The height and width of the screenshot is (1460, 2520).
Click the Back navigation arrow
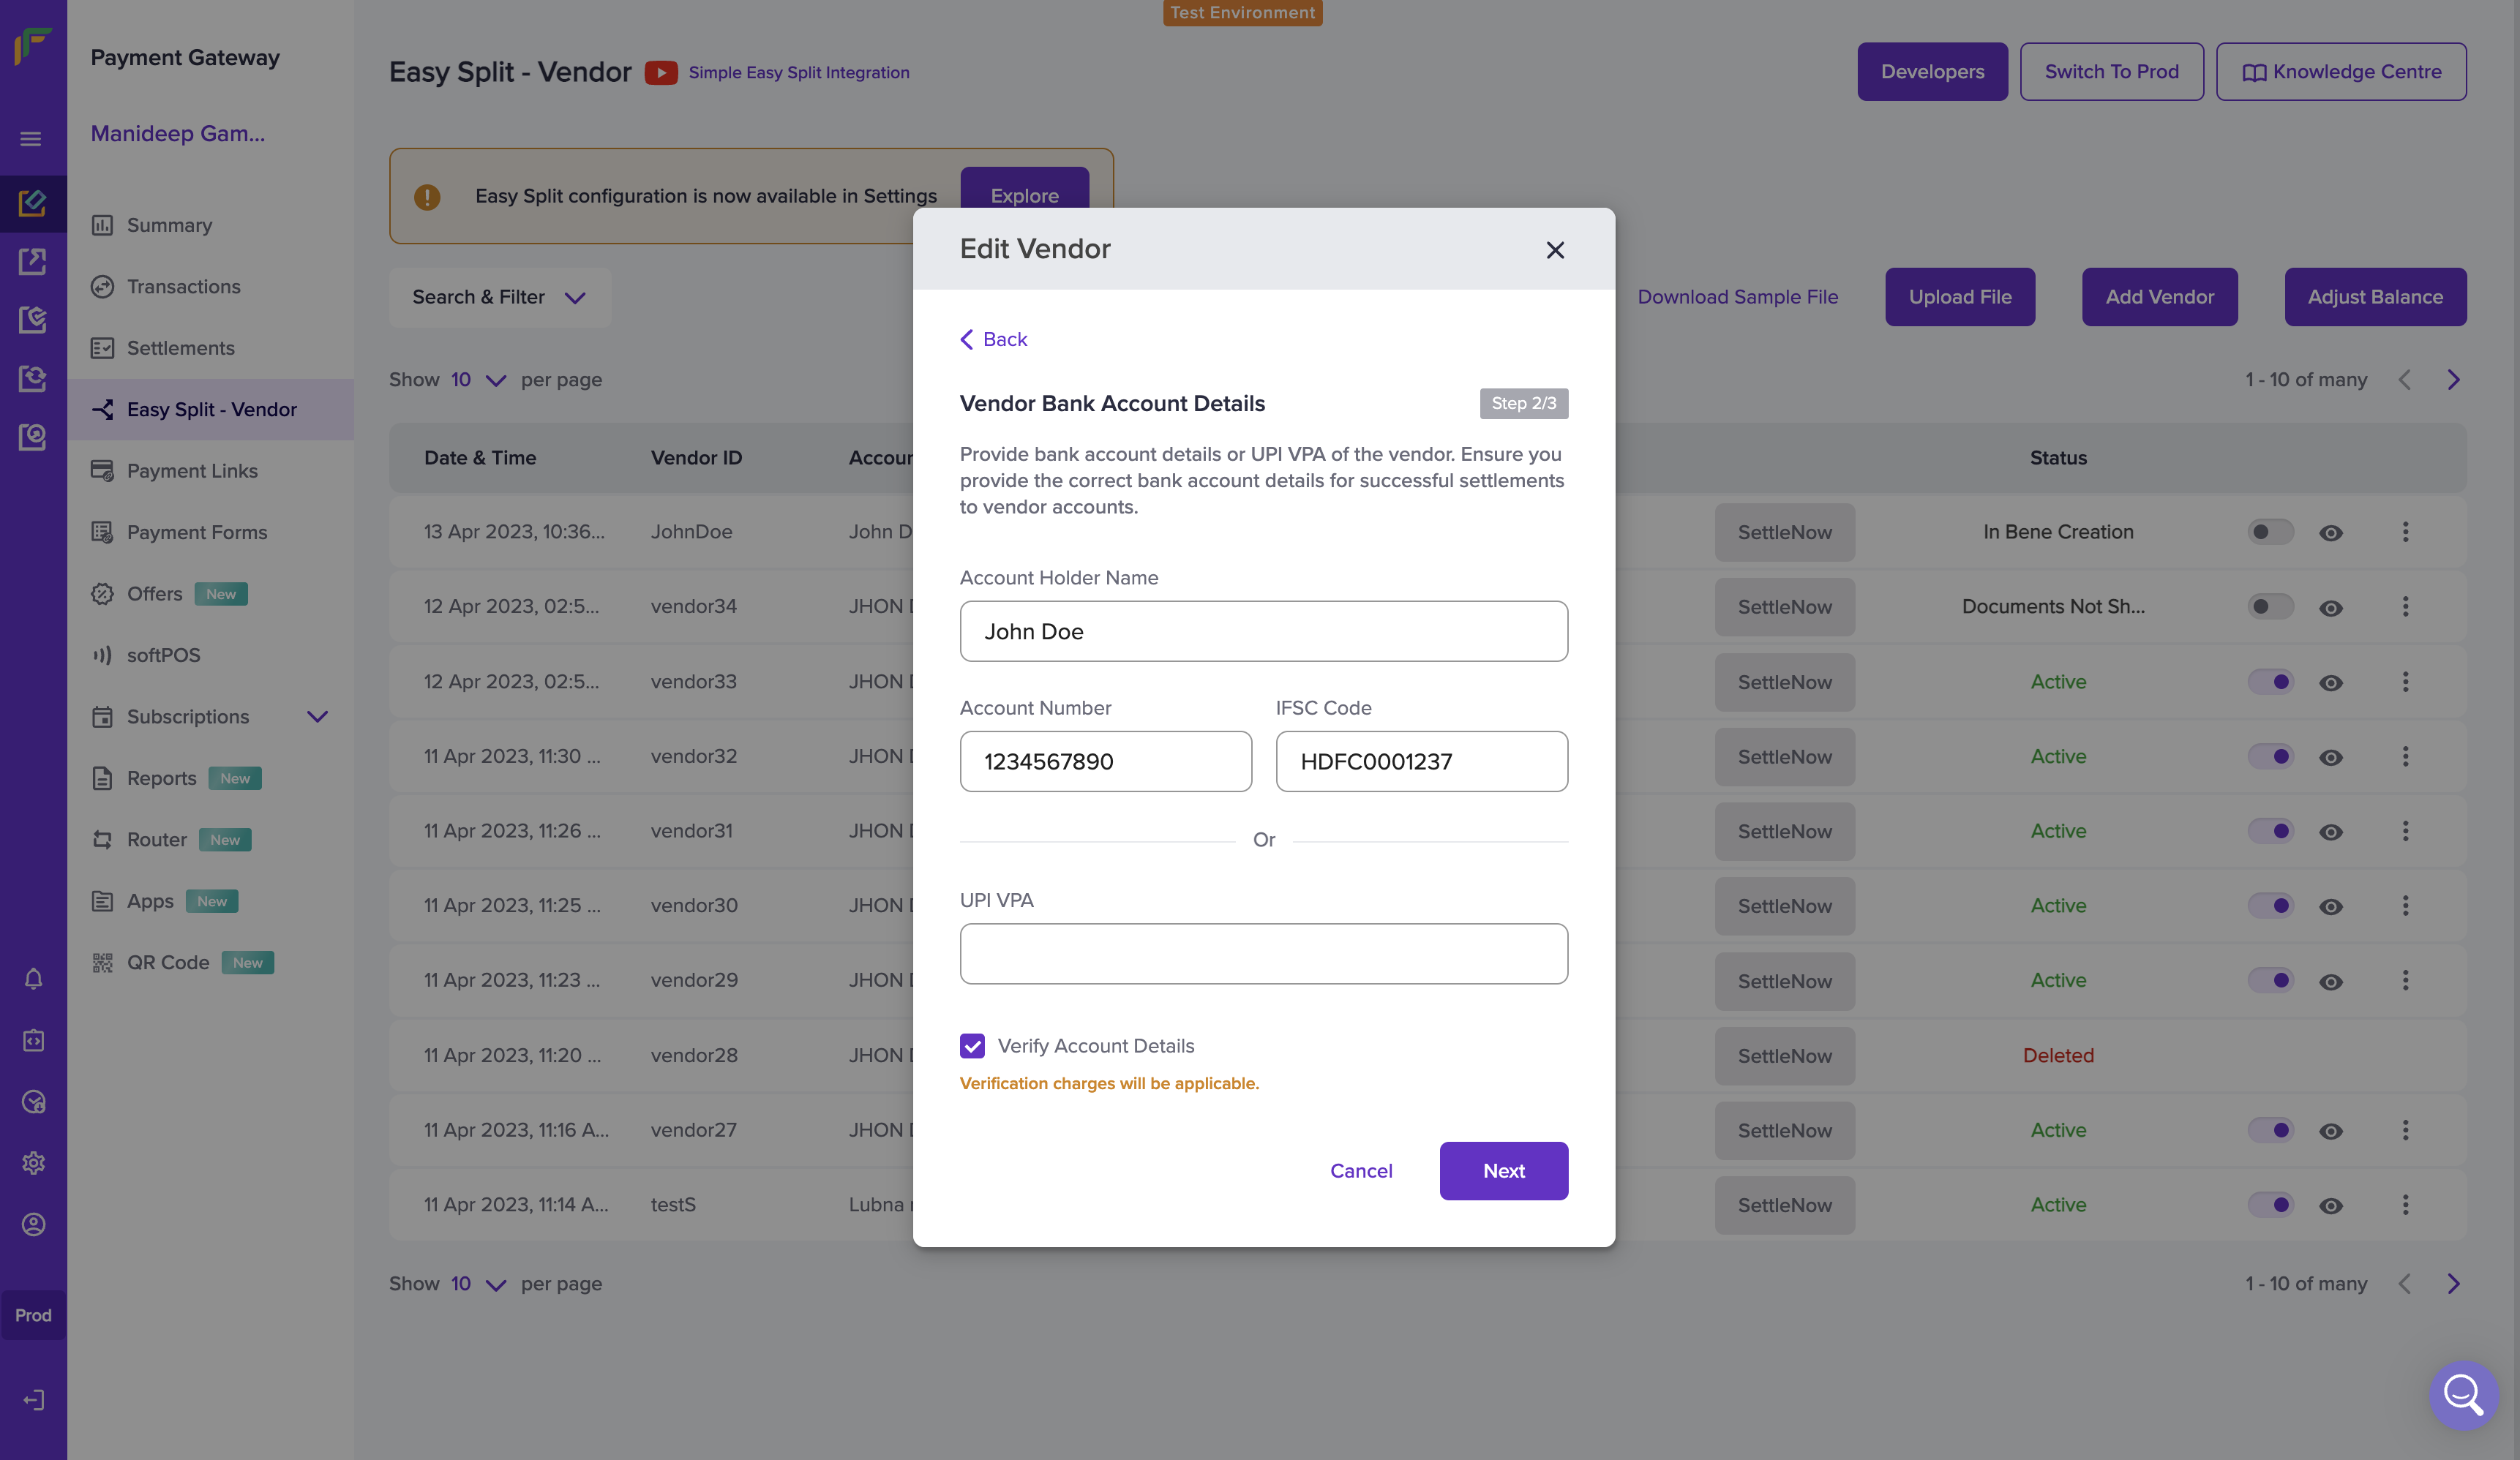[x=967, y=339]
